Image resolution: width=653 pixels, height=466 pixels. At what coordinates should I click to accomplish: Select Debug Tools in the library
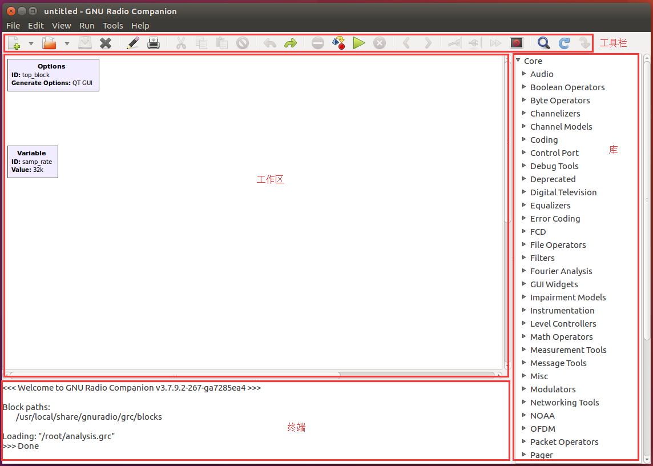554,166
